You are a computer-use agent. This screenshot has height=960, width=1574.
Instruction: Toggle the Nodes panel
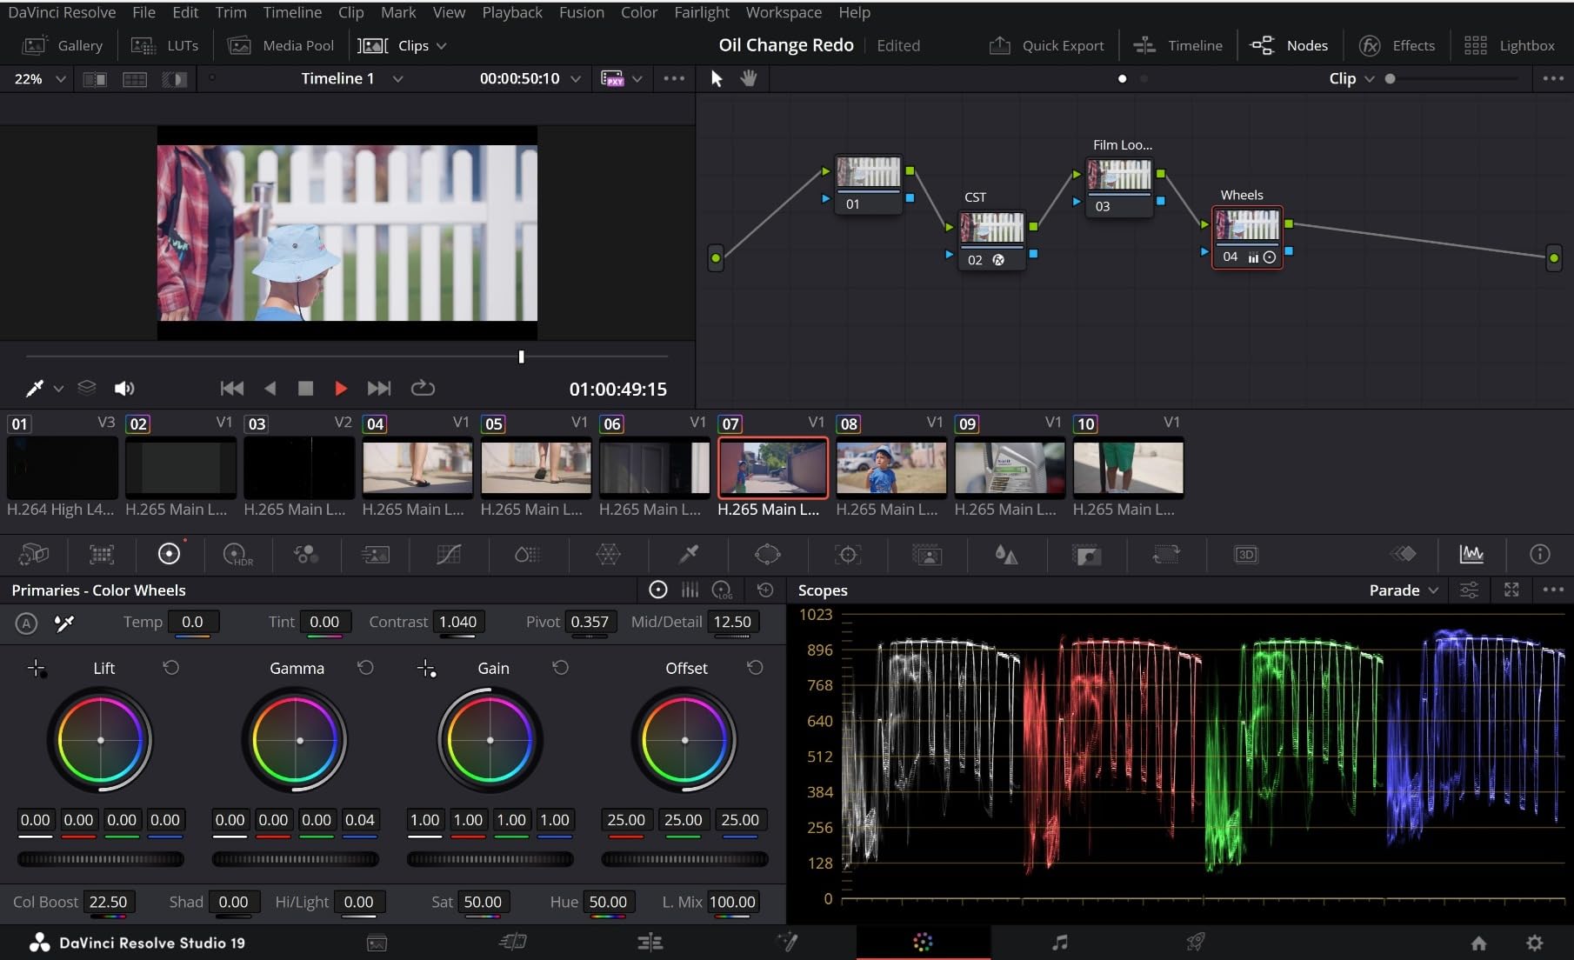click(x=1289, y=45)
